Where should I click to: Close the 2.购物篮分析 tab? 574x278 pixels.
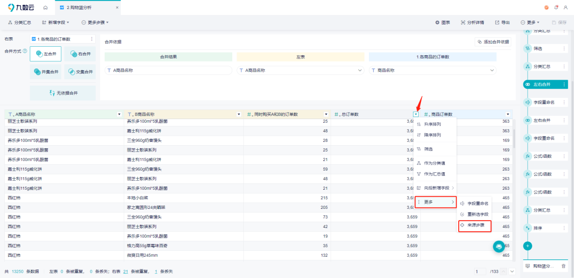pos(117,7)
